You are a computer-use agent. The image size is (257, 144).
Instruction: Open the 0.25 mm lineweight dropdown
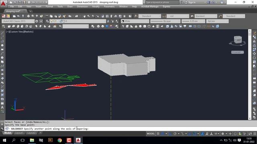tap(193, 21)
